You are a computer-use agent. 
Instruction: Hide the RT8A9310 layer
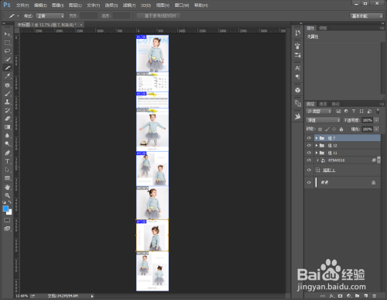click(x=309, y=160)
